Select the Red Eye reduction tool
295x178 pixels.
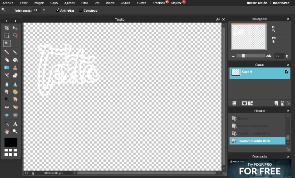pyautogui.click(x=7, y=107)
